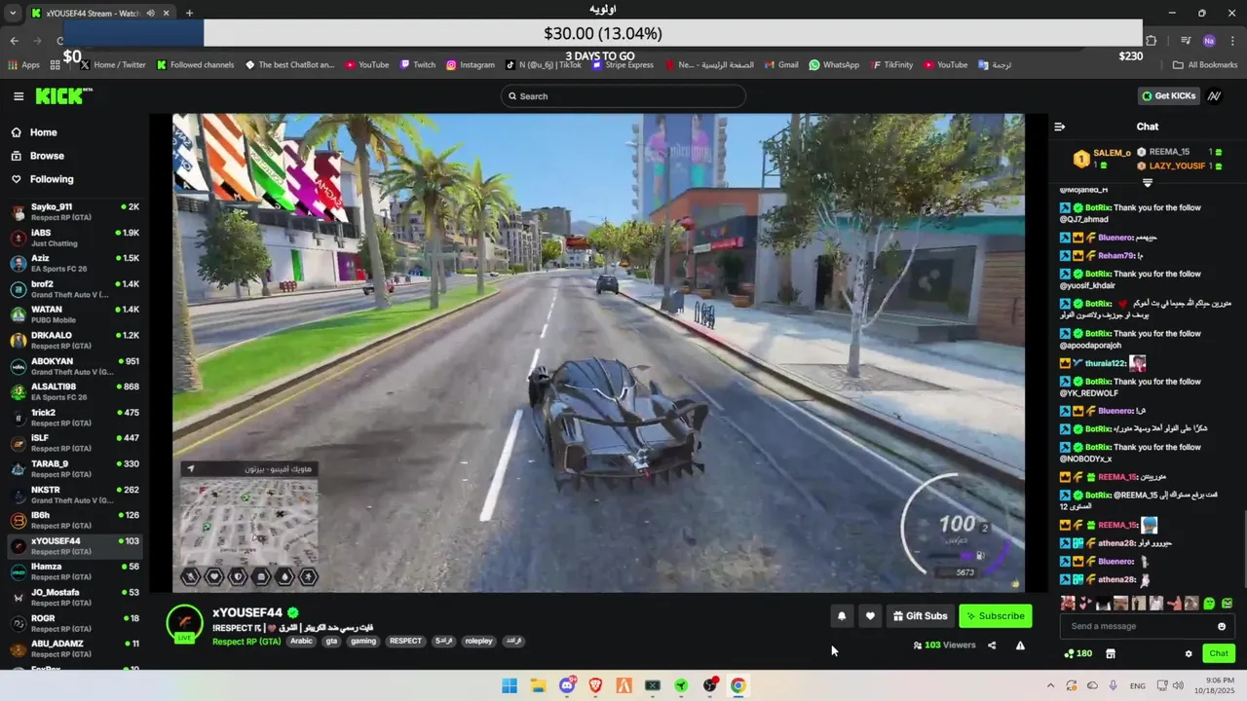
Task: Click the volume icon in system tray
Action: [1178, 685]
